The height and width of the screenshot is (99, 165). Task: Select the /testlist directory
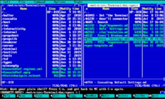click(x=41, y=52)
